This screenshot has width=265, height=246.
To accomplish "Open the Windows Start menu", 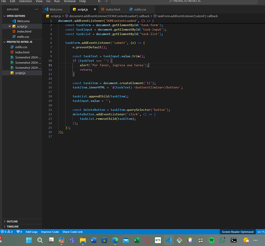I will click(x=29, y=240).
